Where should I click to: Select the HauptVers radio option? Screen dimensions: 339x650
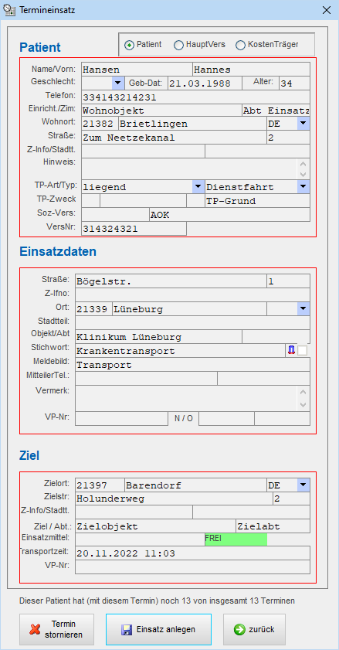pyautogui.click(x=178, y=45)
